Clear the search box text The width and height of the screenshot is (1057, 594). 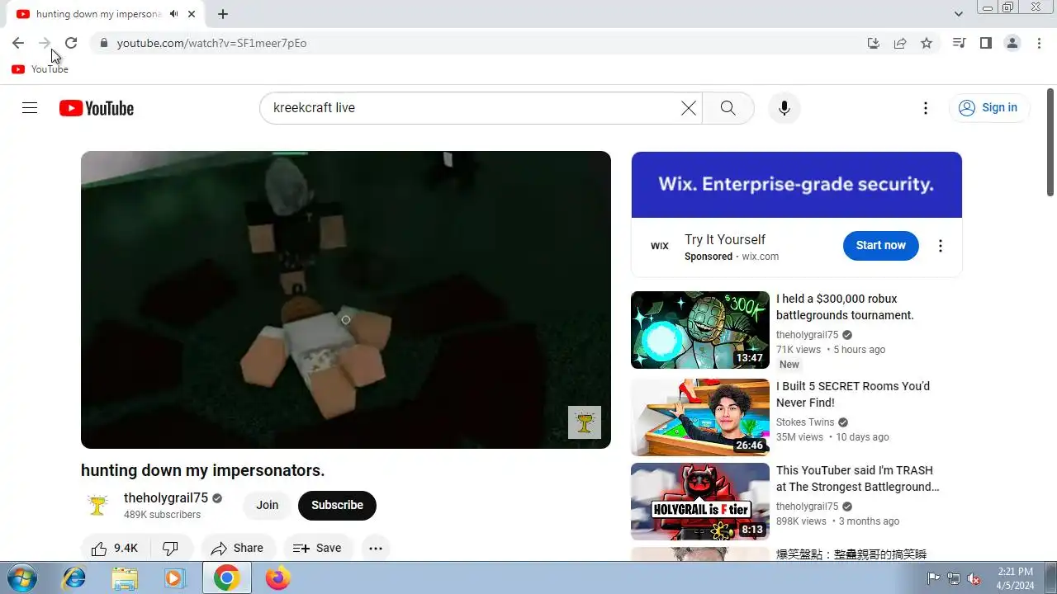688,108
